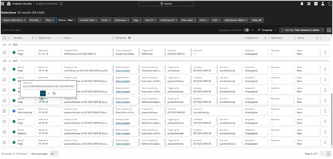Open actions menu for Informational row
Image resolution: width=333 pixels, height=159 pixels.
point(325,111)
